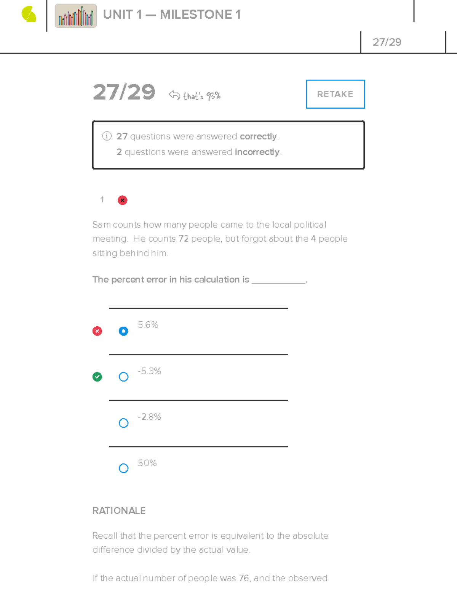
Task: Click the red X icon beside the 5.6% answer
Action: click(97, 331)
